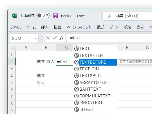Click the formula bar containing =text
The height and width of the screenshot is (114, 152).
pyautogui.click(x=109, y=38)
